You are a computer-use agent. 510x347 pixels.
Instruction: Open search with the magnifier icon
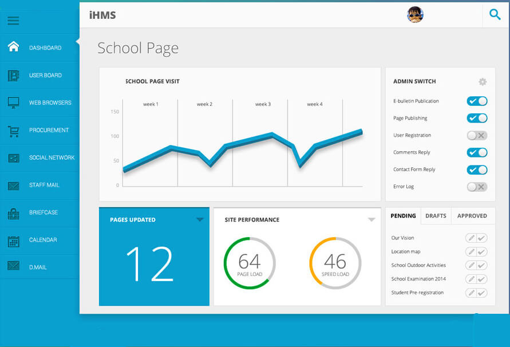pos(495,14)
